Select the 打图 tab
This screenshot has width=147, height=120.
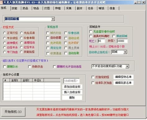47,8
